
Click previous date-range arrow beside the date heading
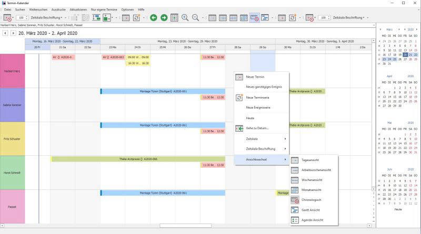point(6,33)
